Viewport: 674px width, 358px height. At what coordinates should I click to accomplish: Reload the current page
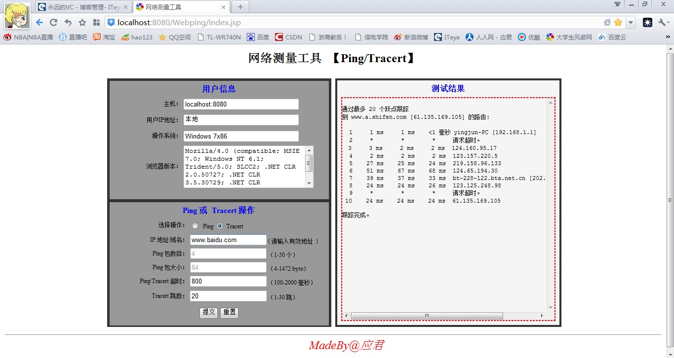(54, 22)
